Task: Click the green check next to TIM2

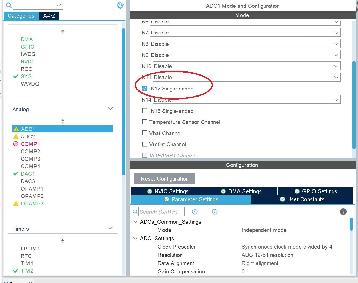Action: 15,271
